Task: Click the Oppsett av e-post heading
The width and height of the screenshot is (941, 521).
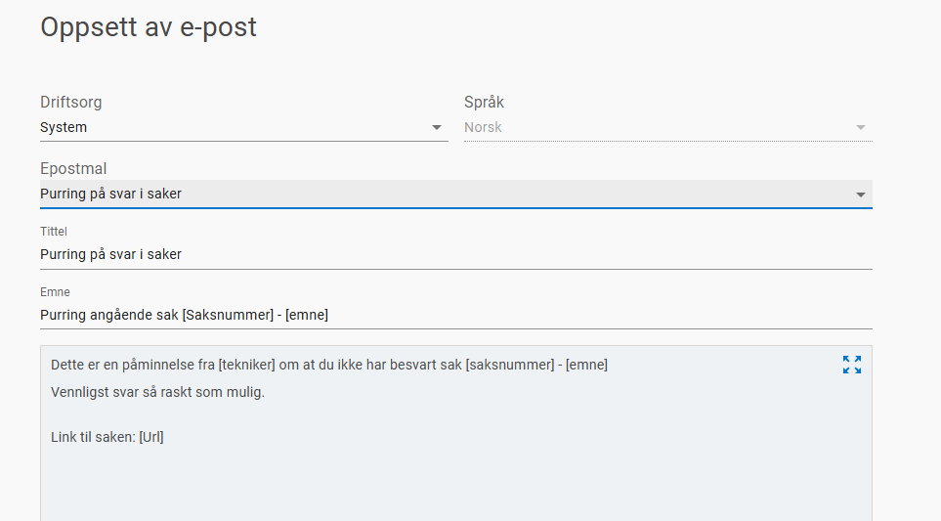Action: coord(149,27)
